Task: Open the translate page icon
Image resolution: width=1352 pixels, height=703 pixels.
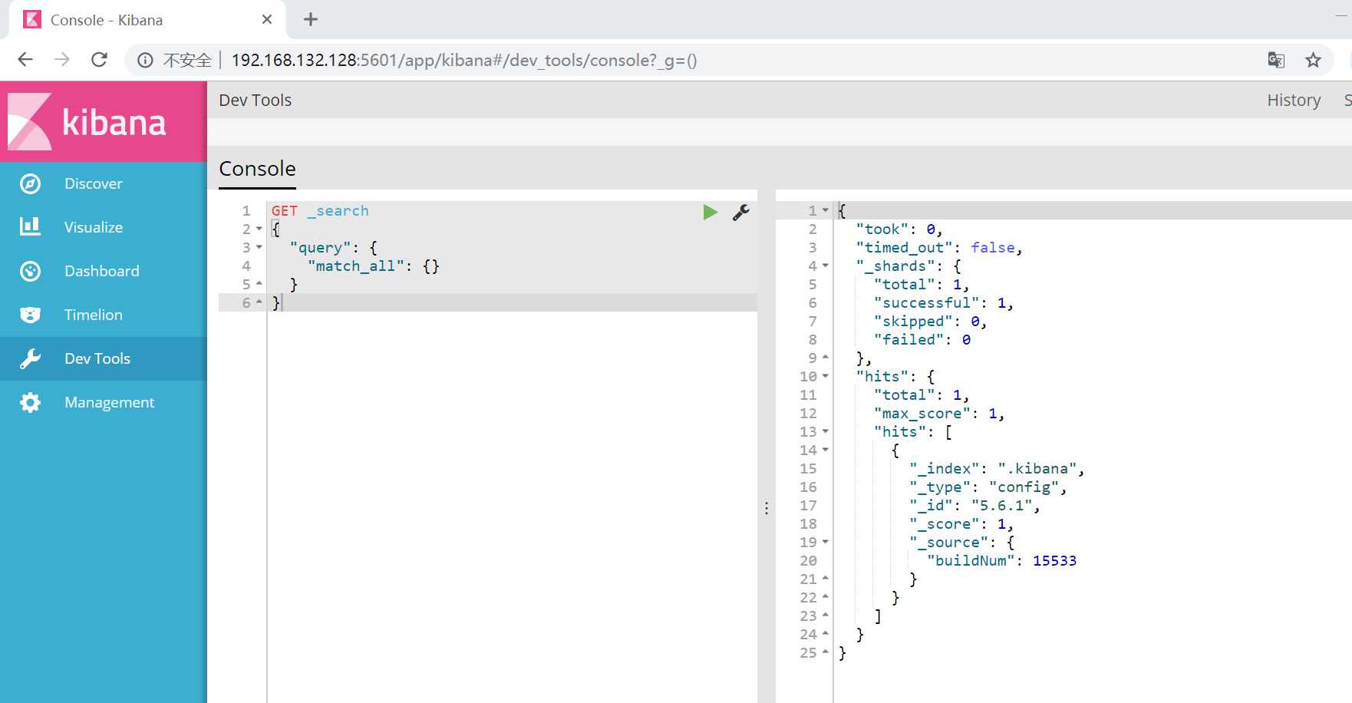Action: click(x=1276, y=60)
